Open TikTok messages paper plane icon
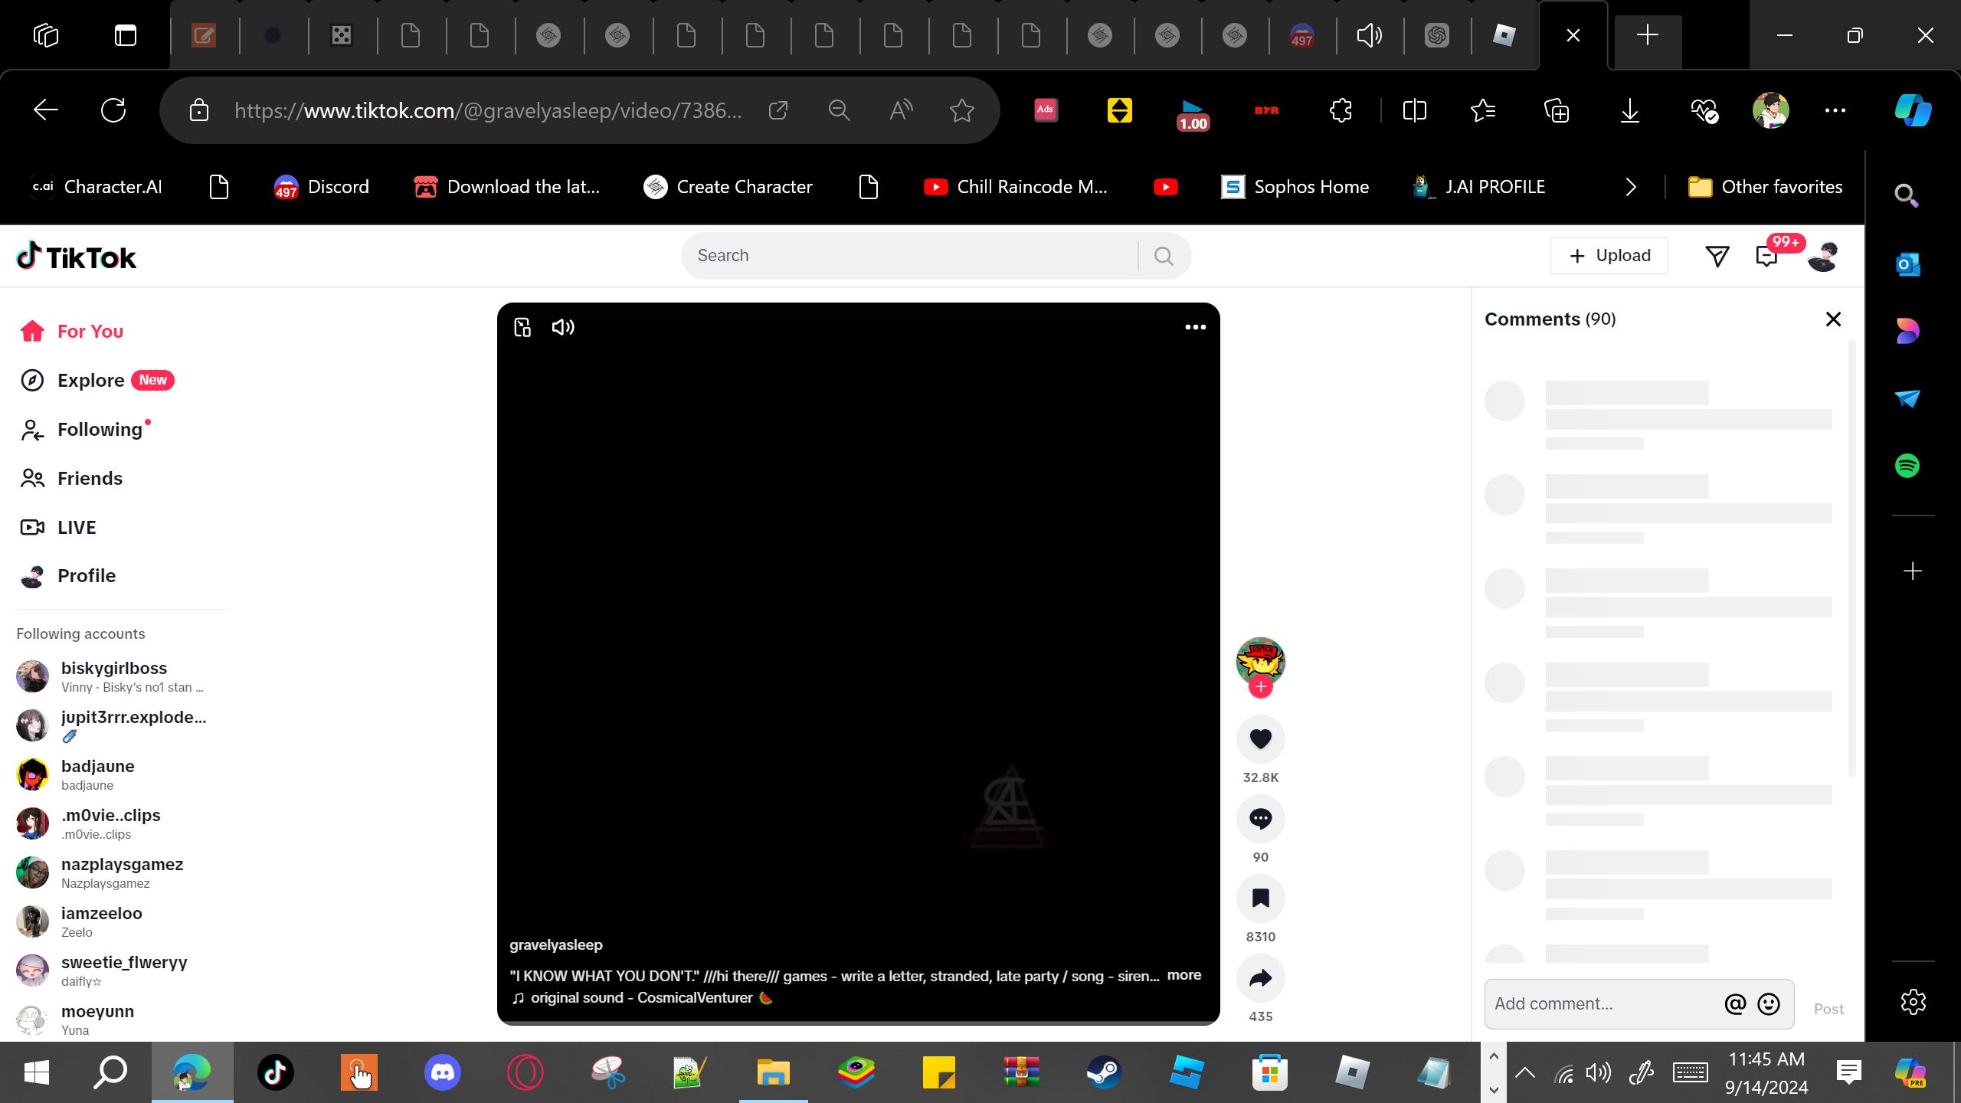The image size is (1961, 1103). pos(1717,256)
